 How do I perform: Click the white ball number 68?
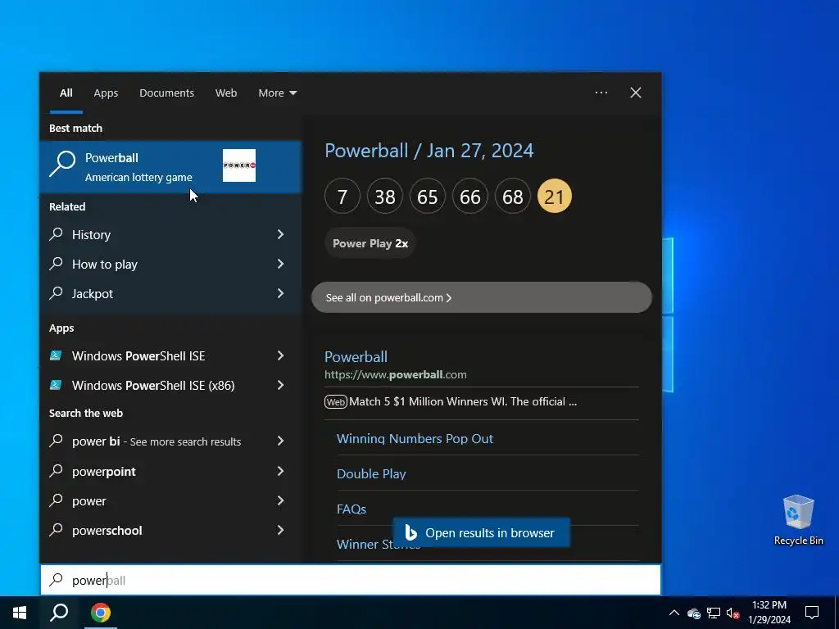pyautogui.click(x=513, y=197)
